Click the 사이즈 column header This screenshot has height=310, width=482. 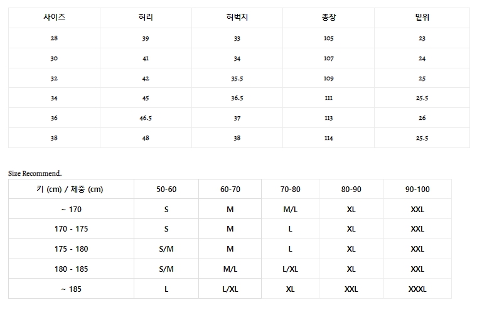[x=54, y=18]
